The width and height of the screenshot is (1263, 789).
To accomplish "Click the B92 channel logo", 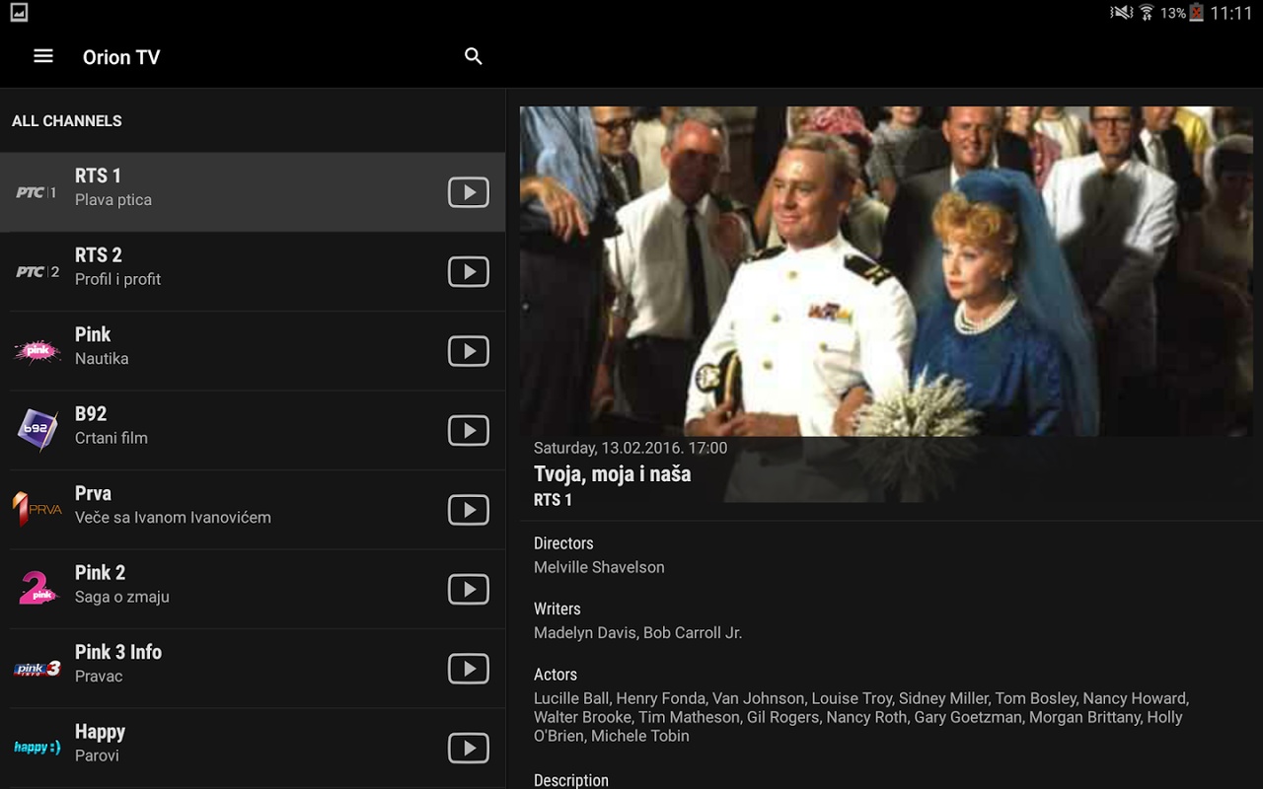I will point(37,430).
